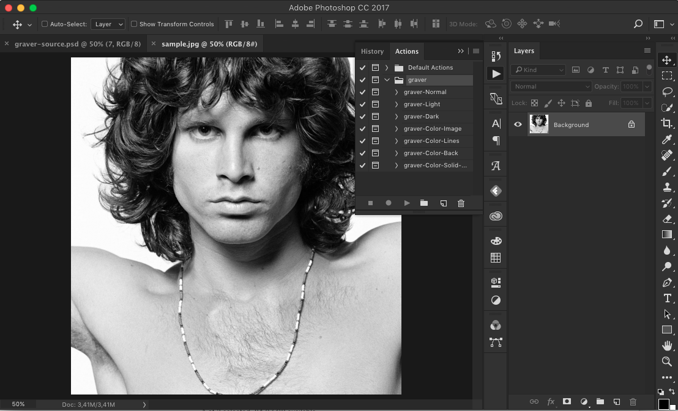Select the graver-Color-Lines action
The height and width of the screenshot is (411, 678).
pos(431,141)
